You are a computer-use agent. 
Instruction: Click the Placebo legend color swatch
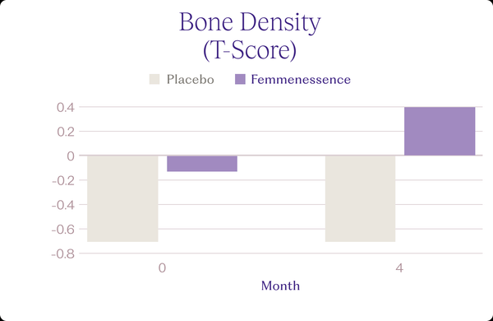154,79
